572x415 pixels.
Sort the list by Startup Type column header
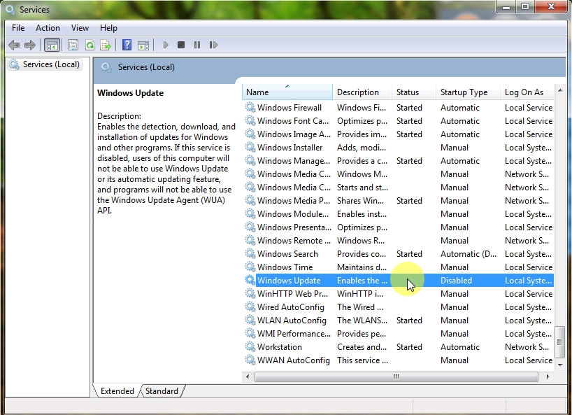point(464,92)
